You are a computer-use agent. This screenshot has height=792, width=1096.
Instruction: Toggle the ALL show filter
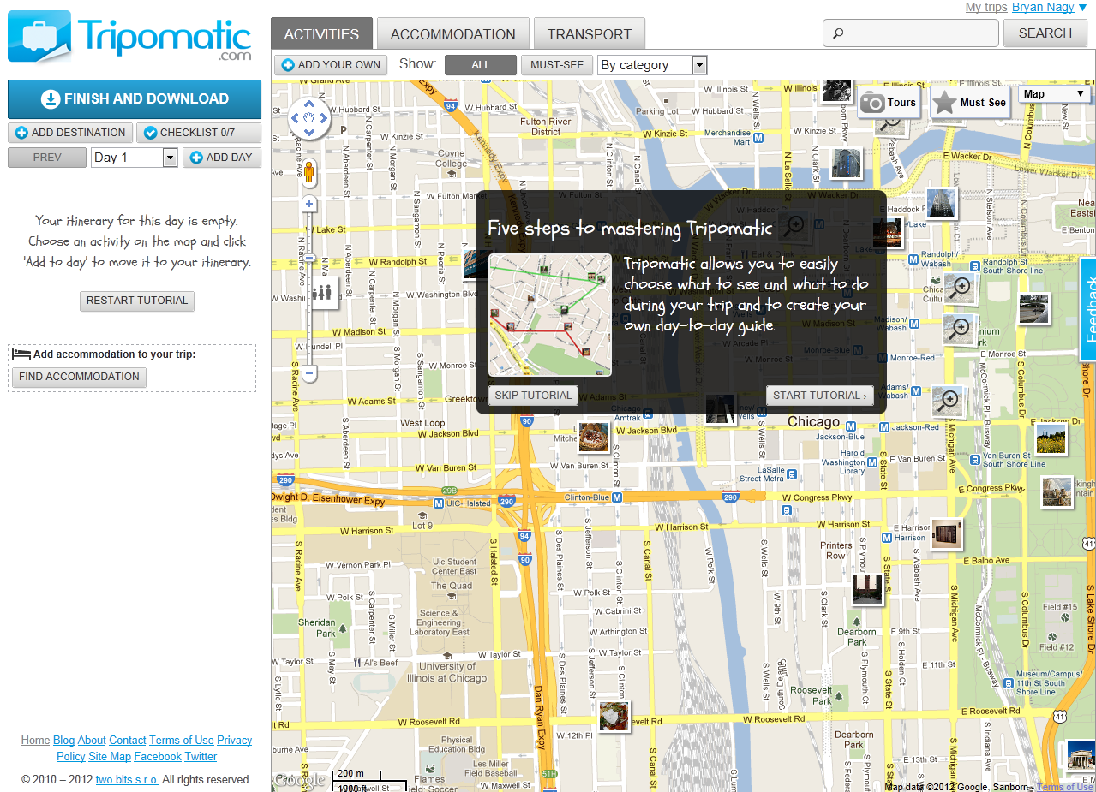(x=481, y=65)
